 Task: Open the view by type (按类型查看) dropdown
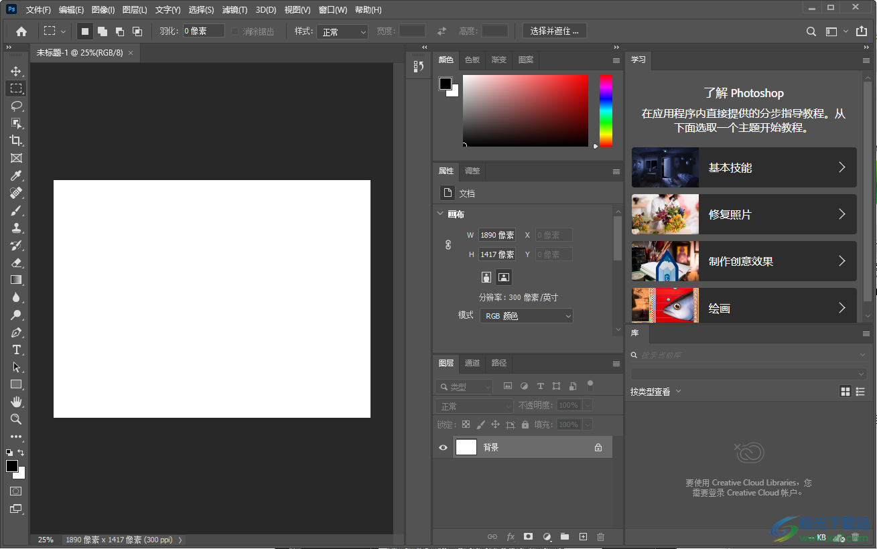656,392
